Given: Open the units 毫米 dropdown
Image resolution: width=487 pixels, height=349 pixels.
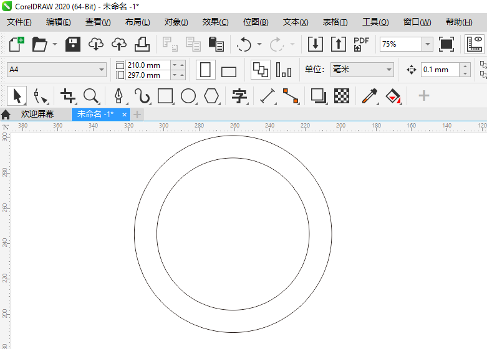Looking at the screenshot, I should [x=389, y=70].
